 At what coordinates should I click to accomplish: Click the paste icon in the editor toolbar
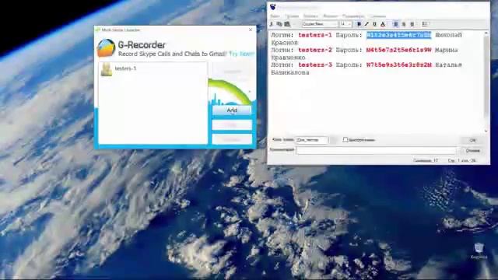(287, 24)
